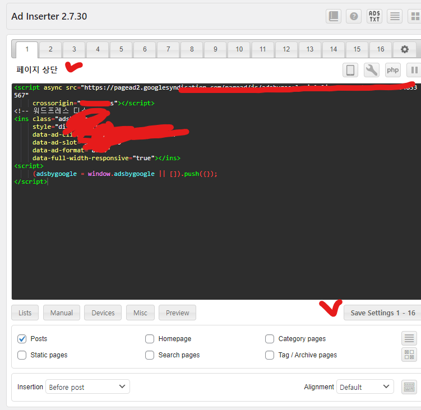Viewport: 421px width, 410px height.
Task: Click the Ad Inserter 2.7.30 title
Action: click(x=49, y=16)
